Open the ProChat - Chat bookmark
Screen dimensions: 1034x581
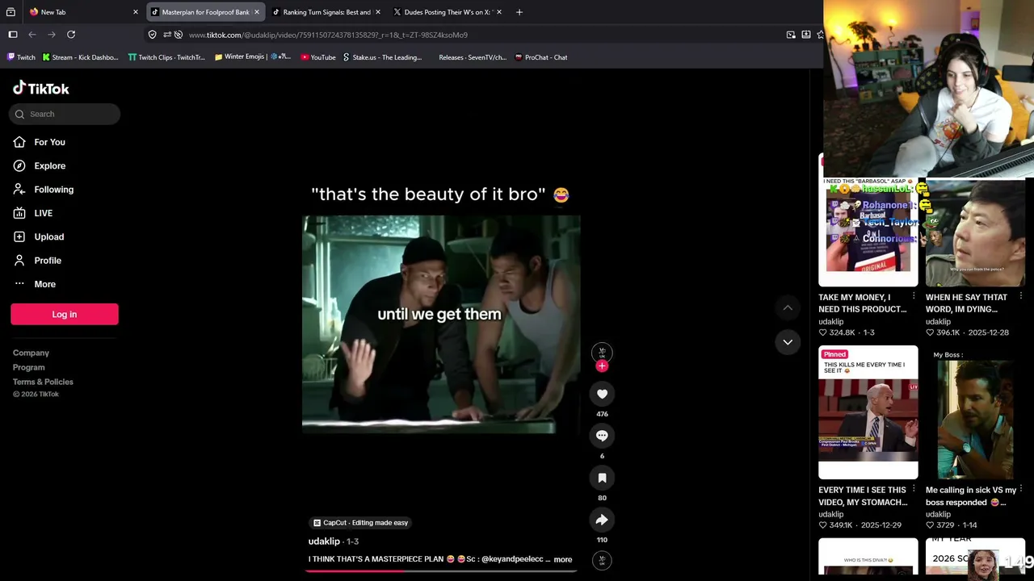pos(541,57)
